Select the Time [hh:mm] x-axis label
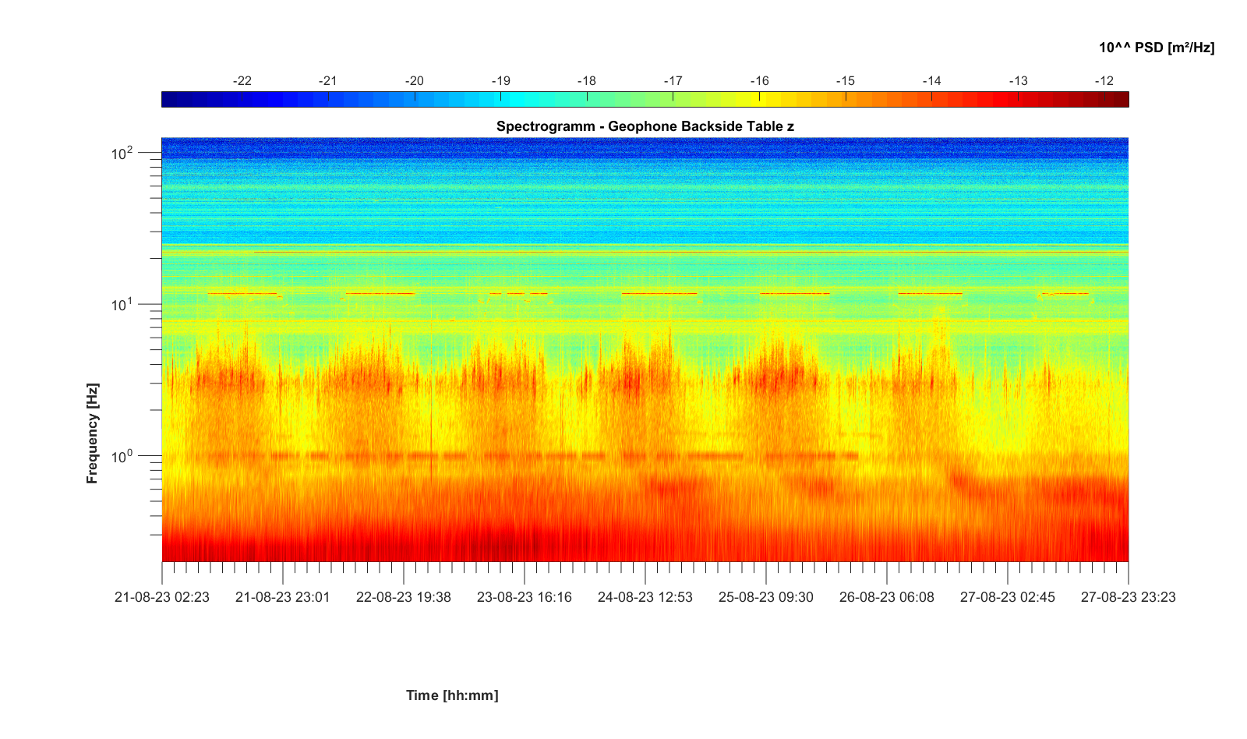1247x739 pixels. [451, 695]
